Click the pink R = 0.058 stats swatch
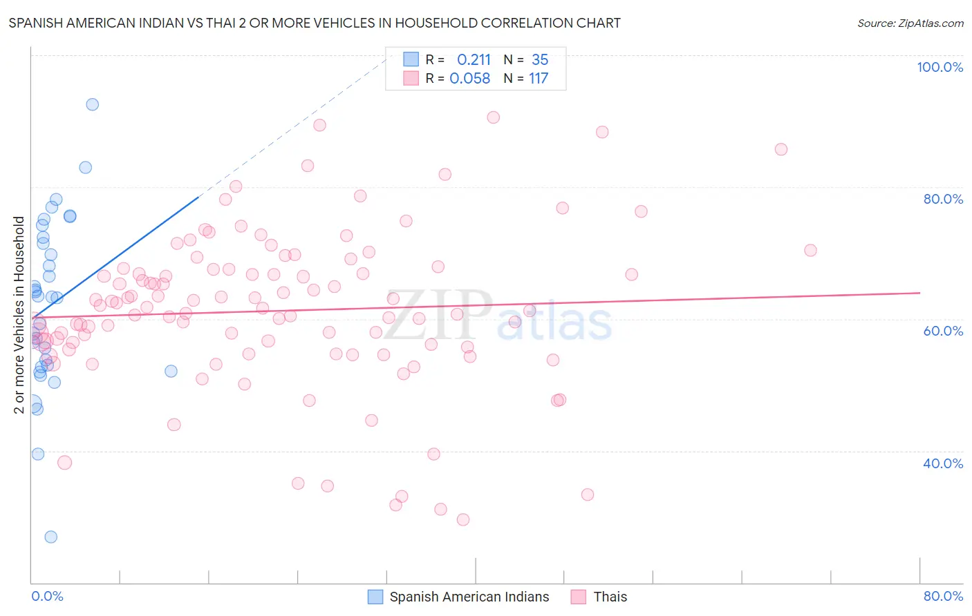 411,78
